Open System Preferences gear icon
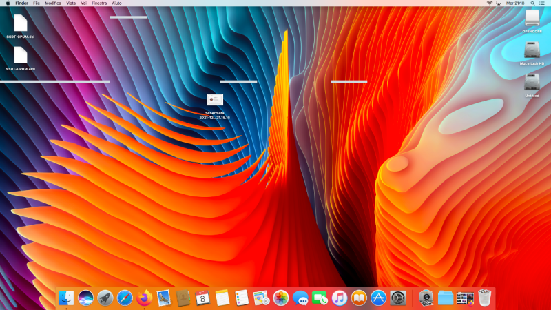551x310 pixels. pyautogui.click(x=397, y=298)
